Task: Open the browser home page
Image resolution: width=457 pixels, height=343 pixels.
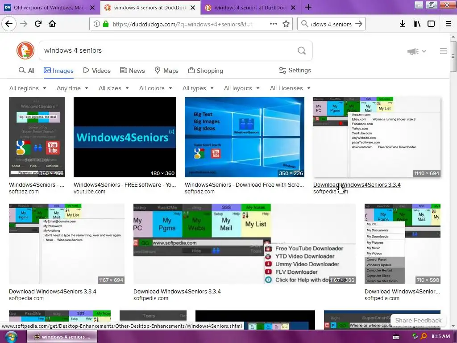Action: 52,24
